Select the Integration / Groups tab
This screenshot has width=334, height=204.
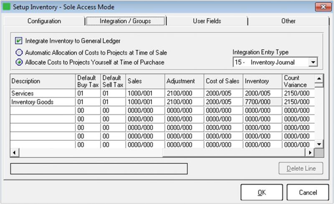[125, 21]
